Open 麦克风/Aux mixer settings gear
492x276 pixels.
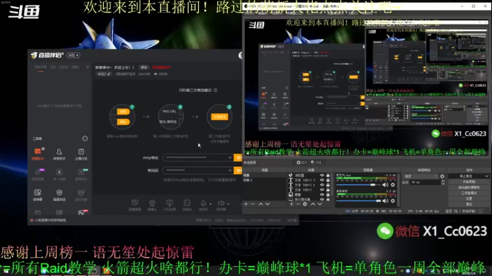[x=393, y=185]
